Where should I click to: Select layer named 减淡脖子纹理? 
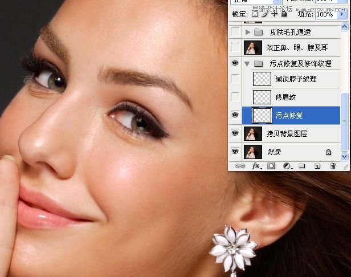pos(296,79)
